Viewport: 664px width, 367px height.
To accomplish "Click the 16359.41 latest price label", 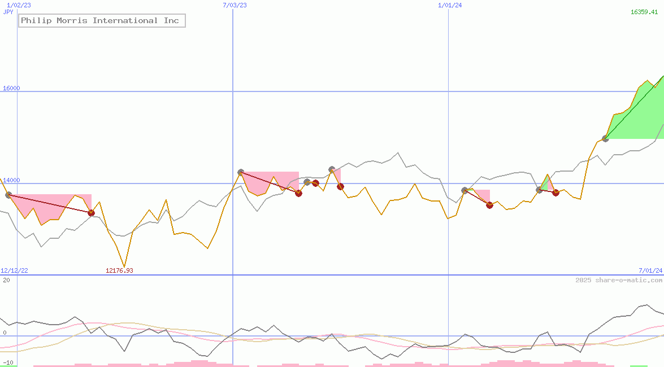I will [x=643, y=12].
